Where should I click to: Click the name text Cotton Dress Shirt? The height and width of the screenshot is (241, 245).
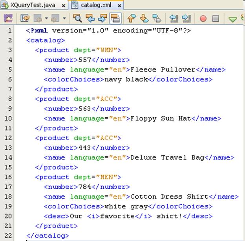click(x=169, y=197)
